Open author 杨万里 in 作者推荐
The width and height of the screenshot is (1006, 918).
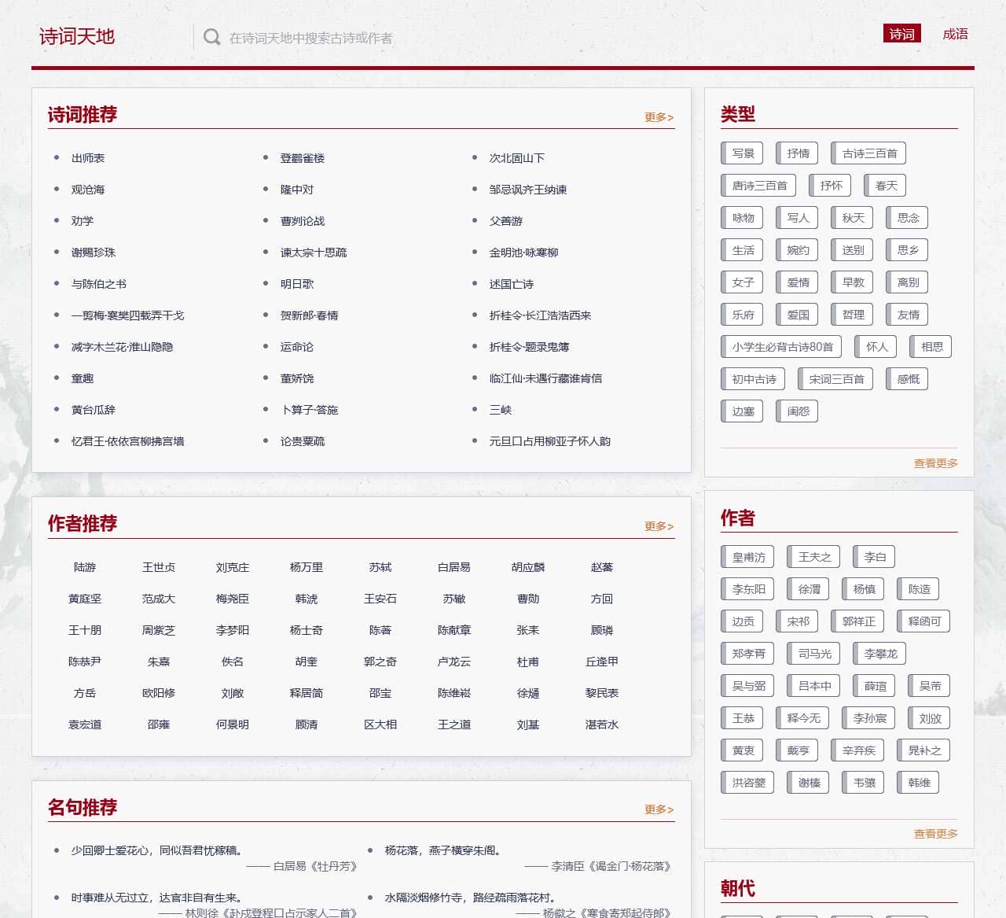307,567
